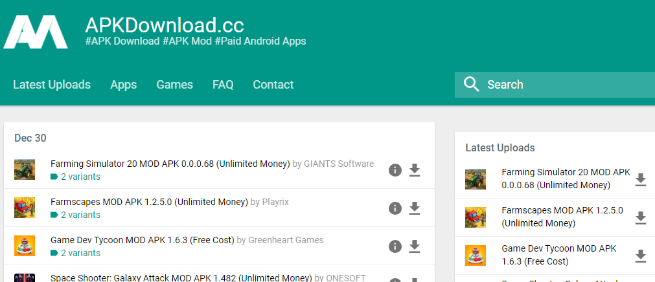Open Space Shooter: Galaxy Attack MOD APK link
The height and width of the screenshot is (282, 655).
point(181,278)
